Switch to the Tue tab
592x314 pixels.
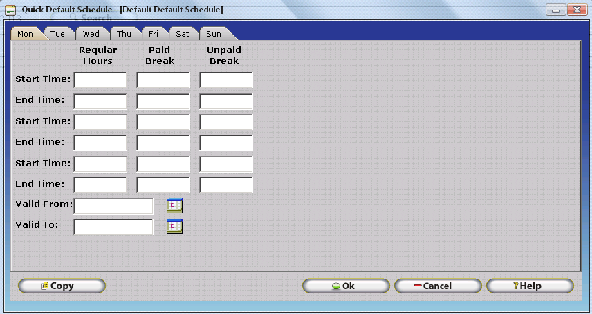[x=57, y=34]
